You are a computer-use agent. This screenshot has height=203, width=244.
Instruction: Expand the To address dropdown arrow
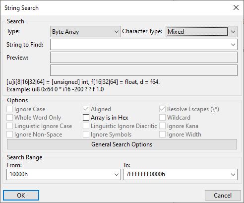point(233,174)
